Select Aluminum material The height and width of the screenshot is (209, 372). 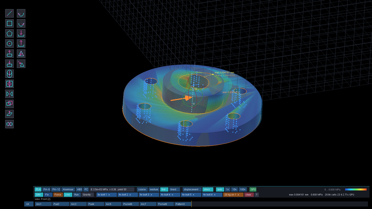pyautogui.click(x=68, y=189)
